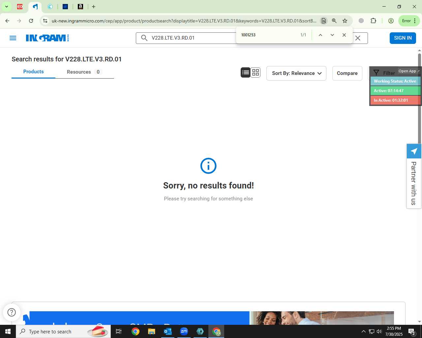Open the help question mark button
This screenshot has height=338, width=422.
(12, 312)
